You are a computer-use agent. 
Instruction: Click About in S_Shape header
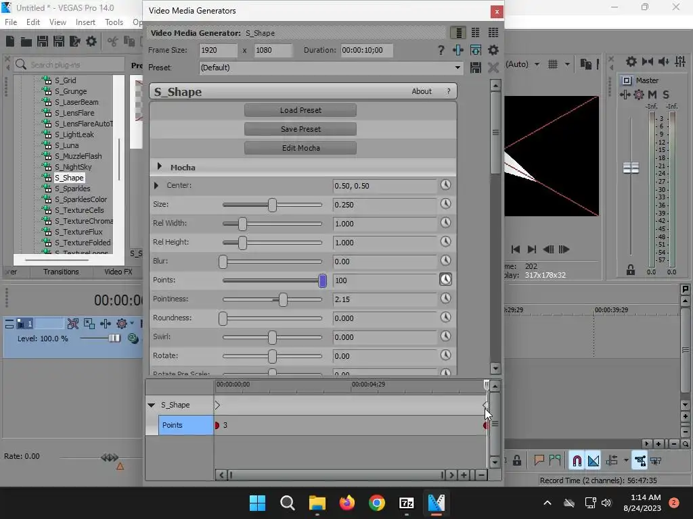(421, 91)
